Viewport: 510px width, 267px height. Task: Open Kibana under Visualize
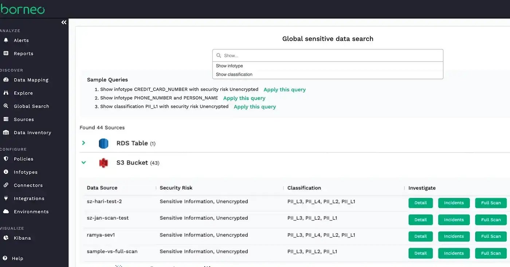[22, 238]
